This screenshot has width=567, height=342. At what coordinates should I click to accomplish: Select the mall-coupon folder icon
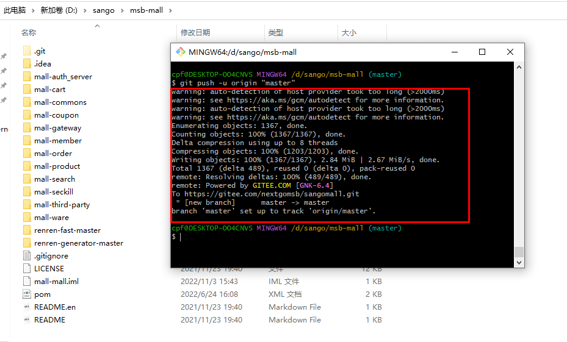click(x=27, y=115)
